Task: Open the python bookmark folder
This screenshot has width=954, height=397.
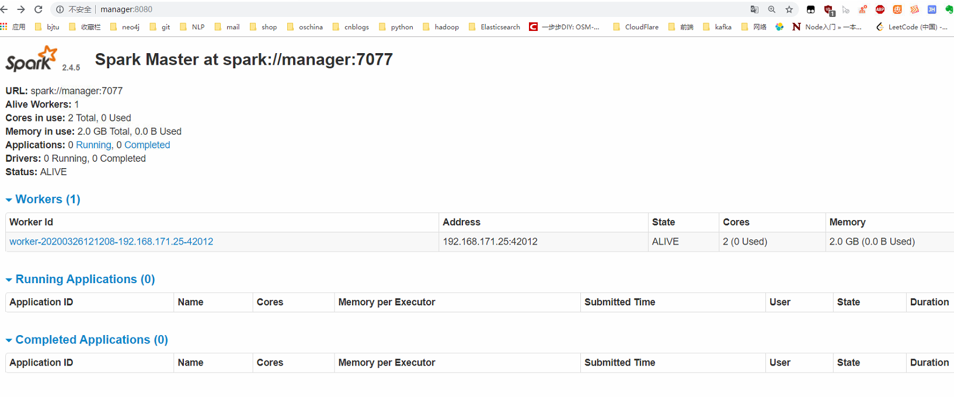Action: [x=396, y=27]
